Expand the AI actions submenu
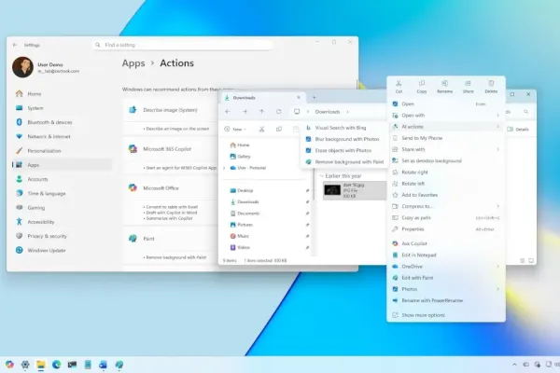This screenshot has width=560, height=373. click(446, 127)
